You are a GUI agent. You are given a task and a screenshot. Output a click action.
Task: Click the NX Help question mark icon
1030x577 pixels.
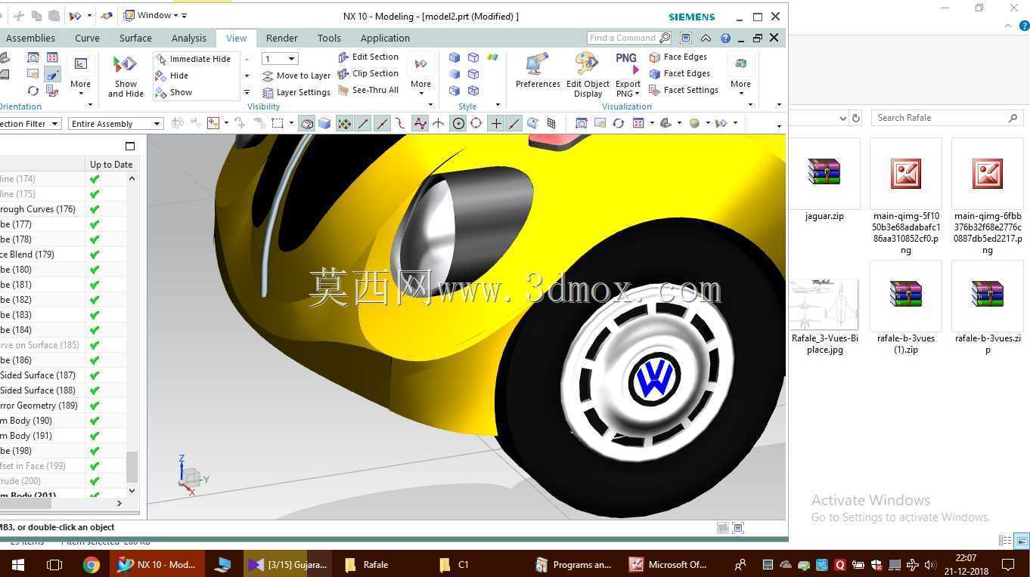coord(725,38)
